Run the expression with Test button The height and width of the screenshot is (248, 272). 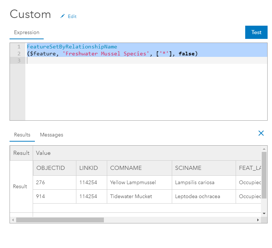tap(256, 32)
